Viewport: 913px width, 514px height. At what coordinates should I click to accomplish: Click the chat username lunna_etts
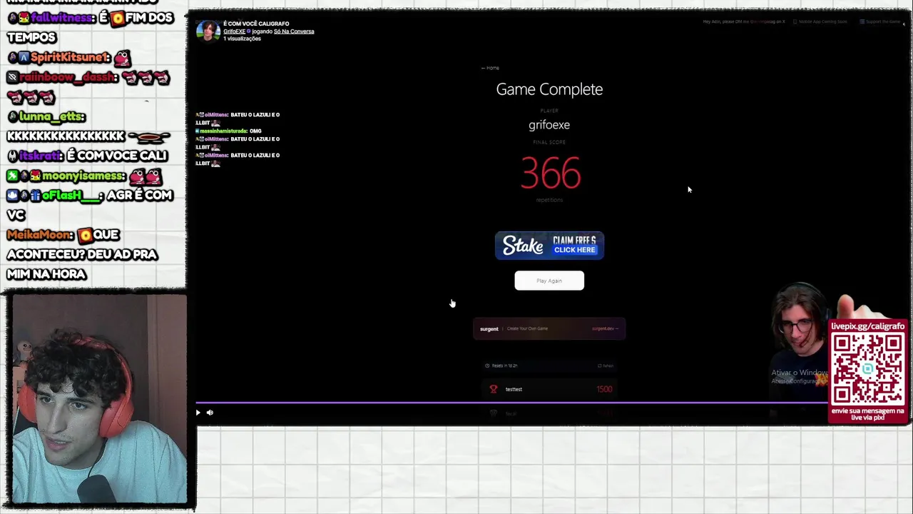coord(52,116)
